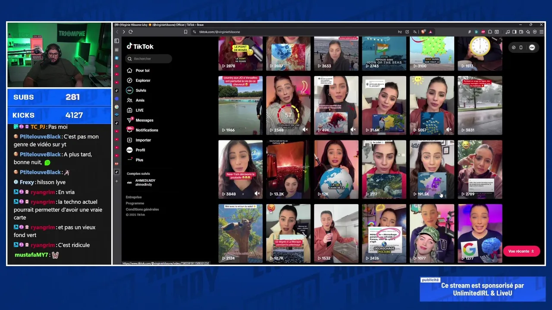Click the Rechercher search field

coord(149,59)
